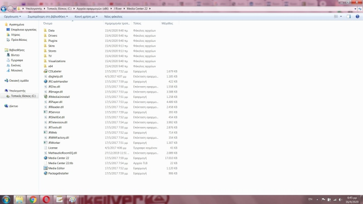Click the volume speaker tray icon
This screenshot has width=363, height=204.
[x=340, y=199]
